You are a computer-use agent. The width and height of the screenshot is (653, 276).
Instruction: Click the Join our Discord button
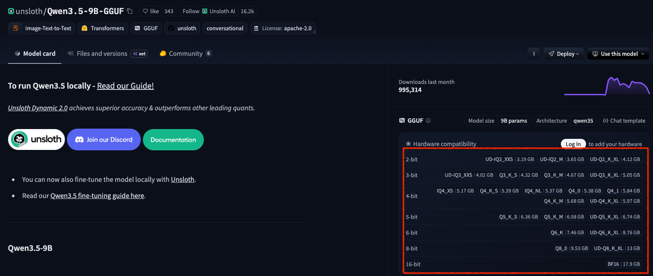pos(104,139)
